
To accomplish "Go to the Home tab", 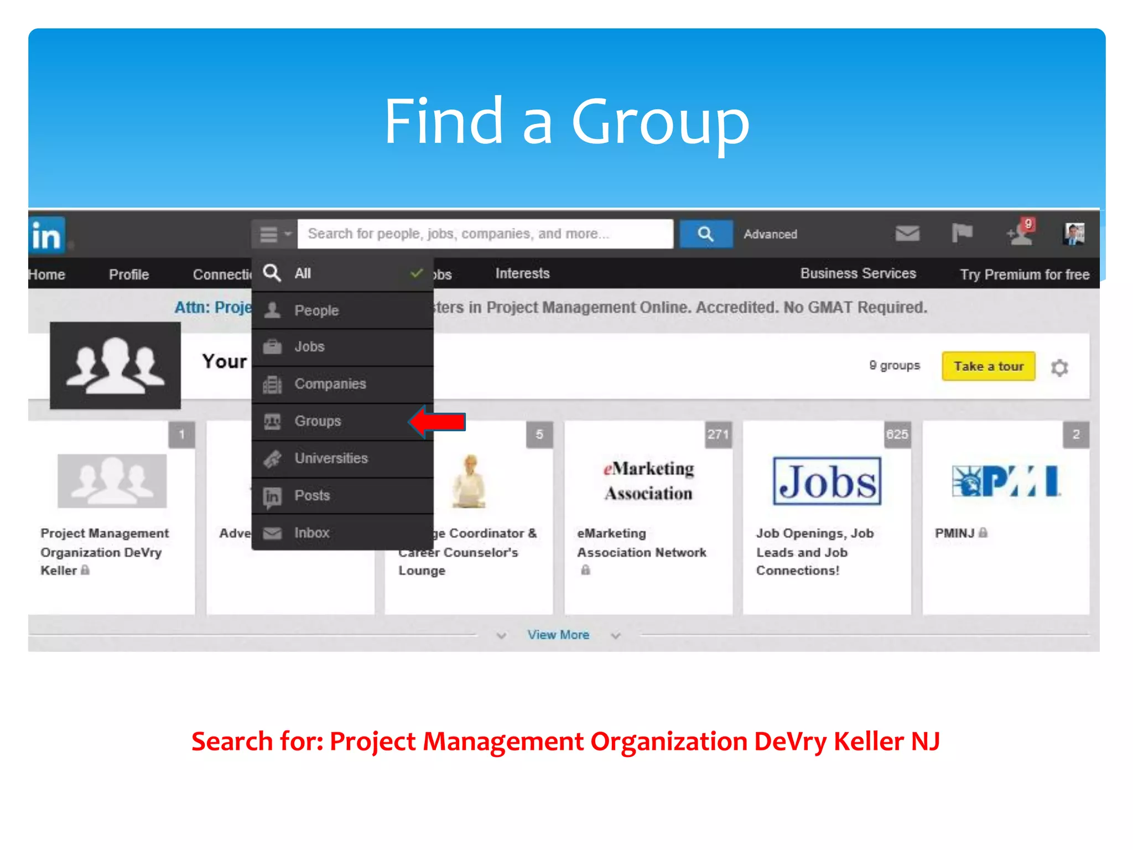I will click(47, 274).
